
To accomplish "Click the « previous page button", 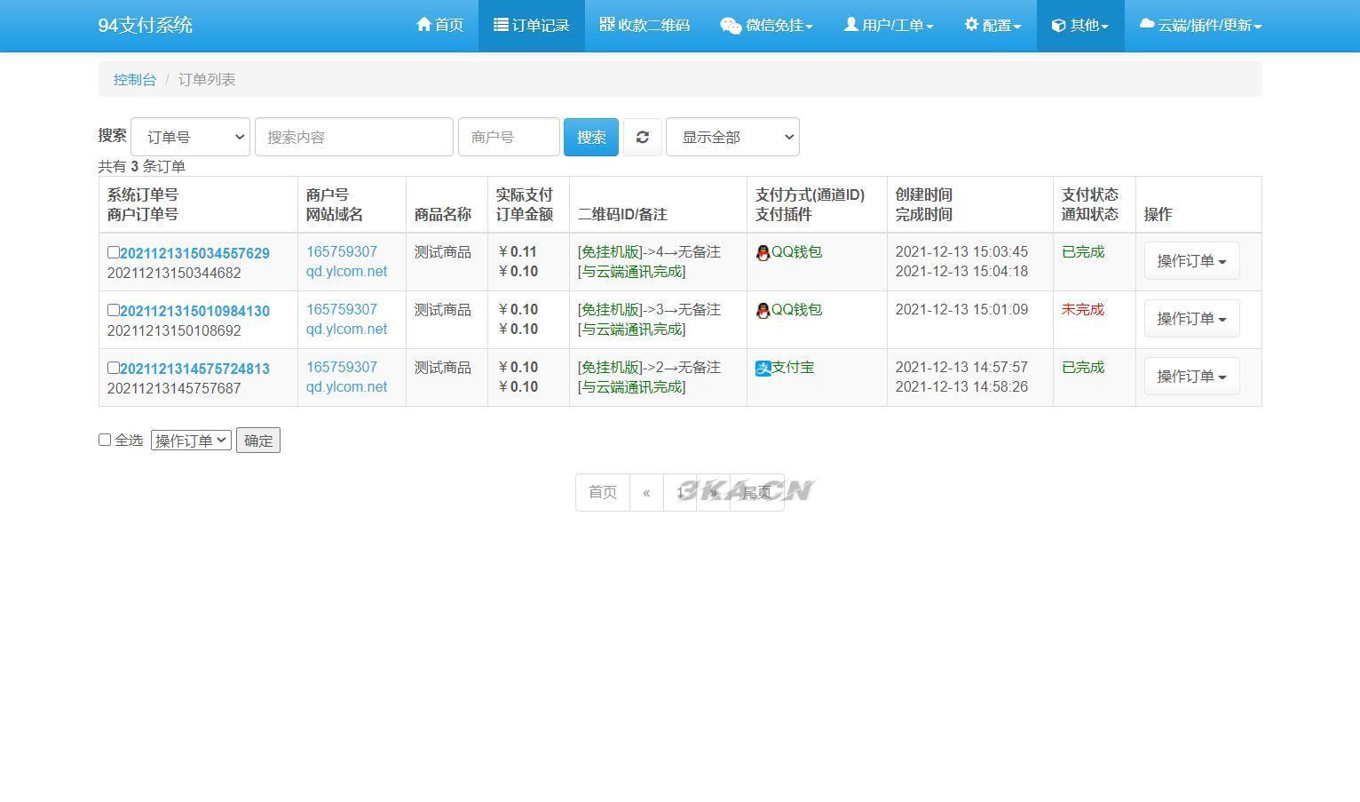I will pyautogui.click(x=646, y=492).
